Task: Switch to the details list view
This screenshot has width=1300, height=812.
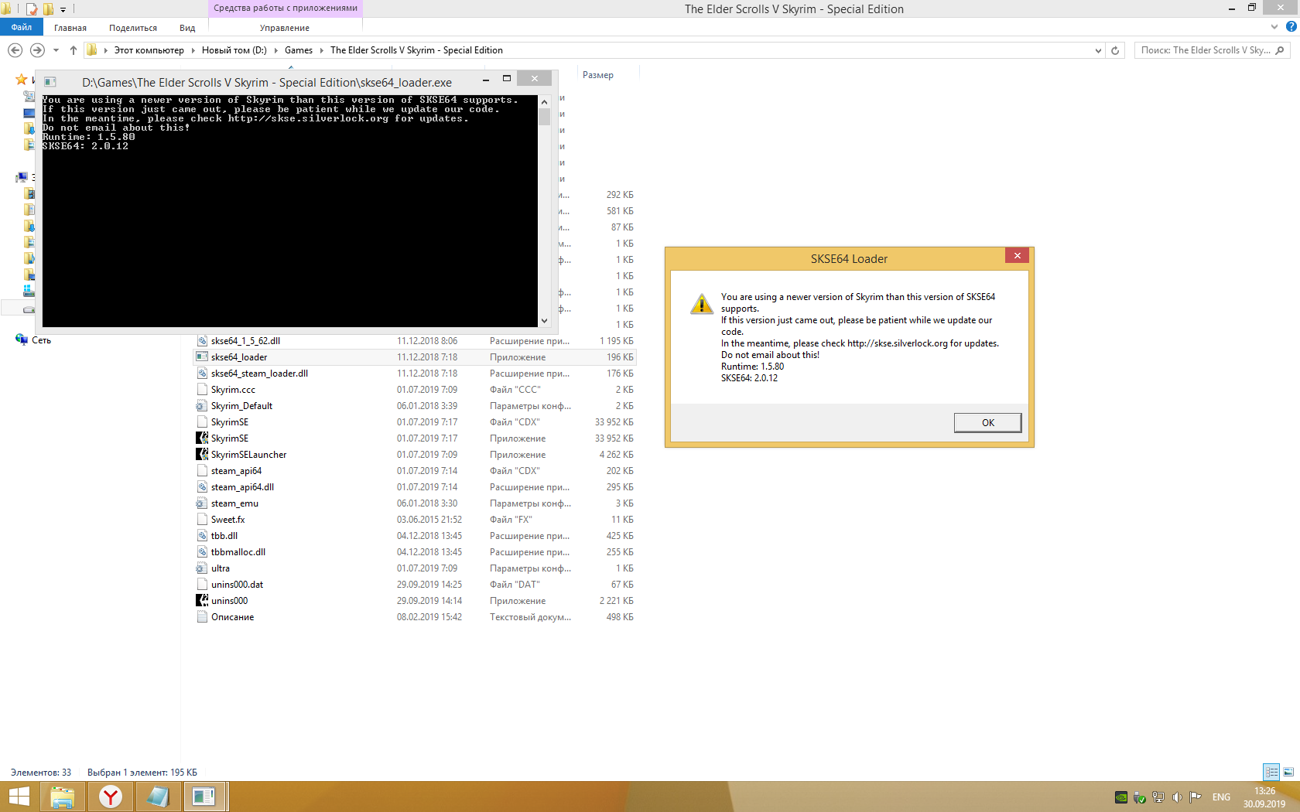Action: 1271,772
